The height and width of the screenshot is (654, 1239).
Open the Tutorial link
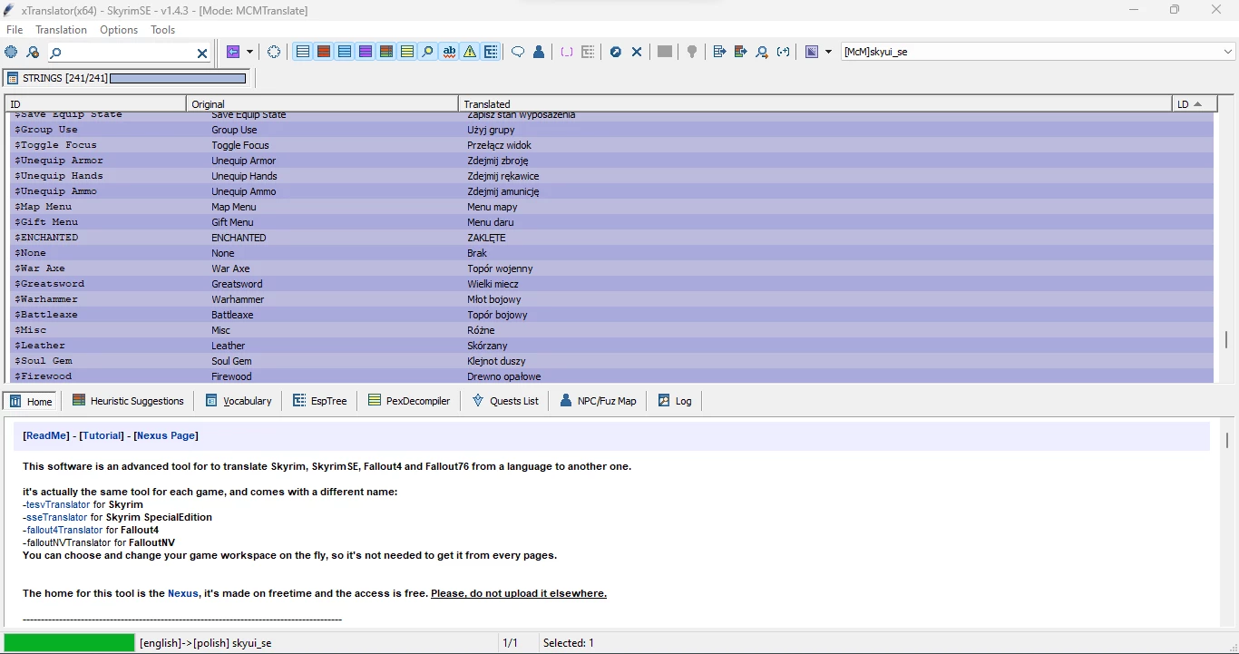tap(102, 435)
